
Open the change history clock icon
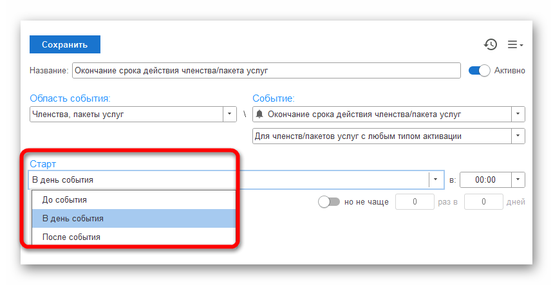[x=490, y=44]
